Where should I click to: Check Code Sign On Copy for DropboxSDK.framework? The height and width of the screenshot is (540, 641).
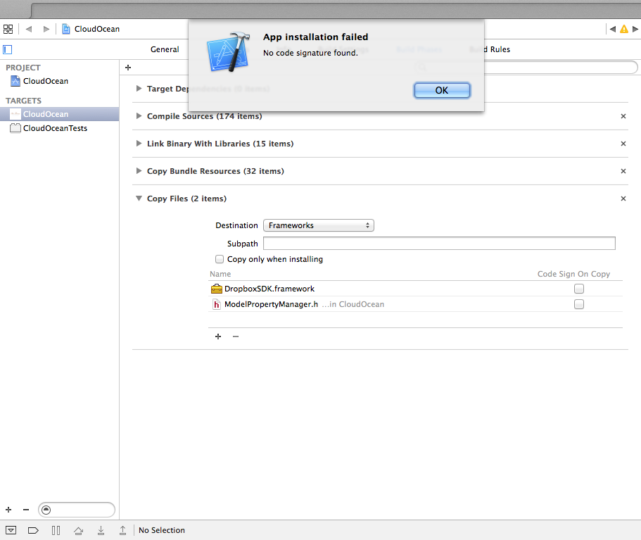tap(579, 289)
